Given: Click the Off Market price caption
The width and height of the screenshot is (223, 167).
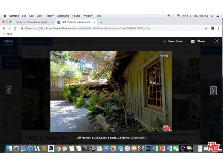Looking at the screenshot, I should click(111, 138).
